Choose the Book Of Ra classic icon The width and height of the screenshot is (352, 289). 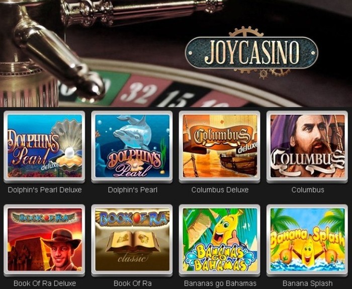132,240
